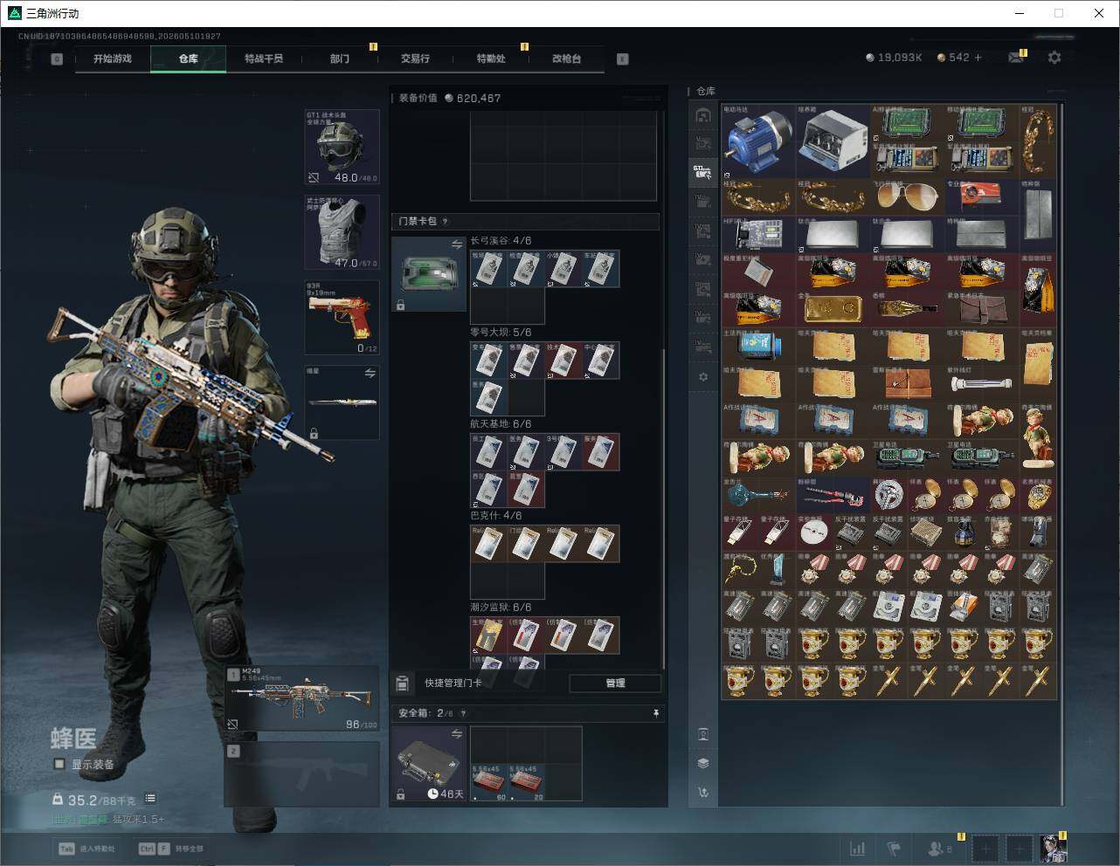Screen dimensions: 1120x866
Task: Open the weight details list icon
Action: click(x=150, y=798)
